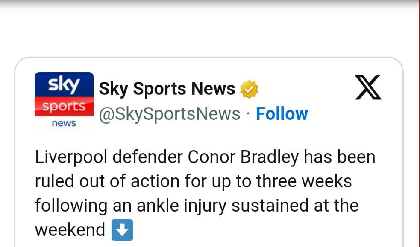This screenshot has height=247, width=420.
Task: Click the grey shadow bar at the page top
Action: 209,3
